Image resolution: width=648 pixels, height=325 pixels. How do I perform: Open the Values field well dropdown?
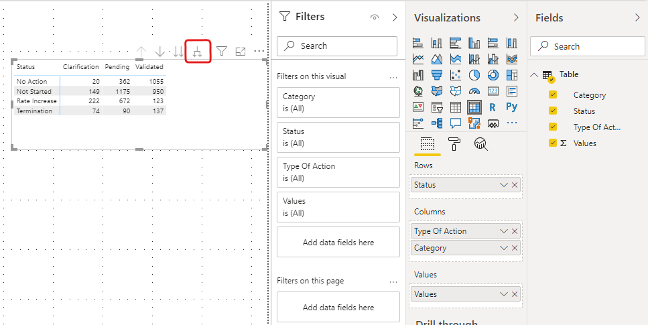pyautogui.click(x=503, y=294)
